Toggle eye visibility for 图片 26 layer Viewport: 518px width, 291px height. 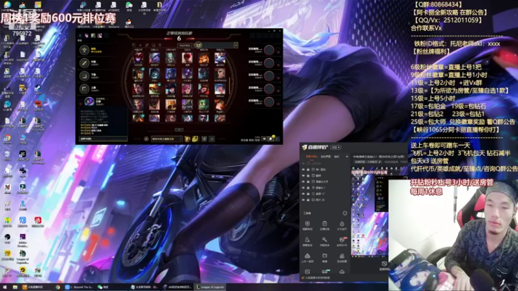[303, 200]
